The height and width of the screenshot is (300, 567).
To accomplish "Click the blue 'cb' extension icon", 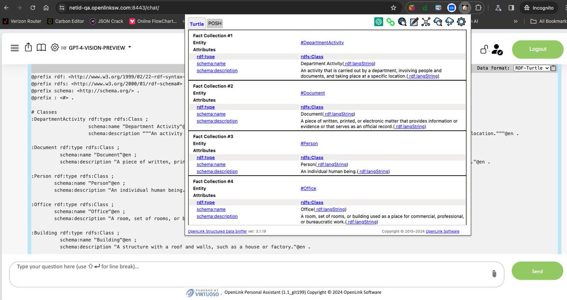I will pos(452,8).
